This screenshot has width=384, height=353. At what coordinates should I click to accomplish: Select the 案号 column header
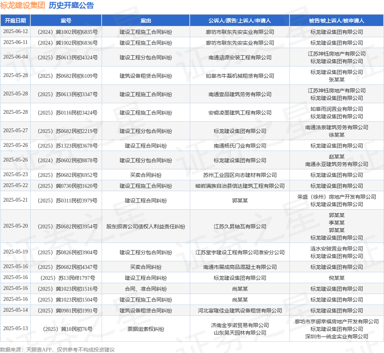66,21
